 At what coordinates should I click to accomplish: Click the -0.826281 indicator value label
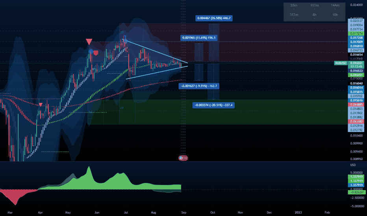(x=356, y=192)
